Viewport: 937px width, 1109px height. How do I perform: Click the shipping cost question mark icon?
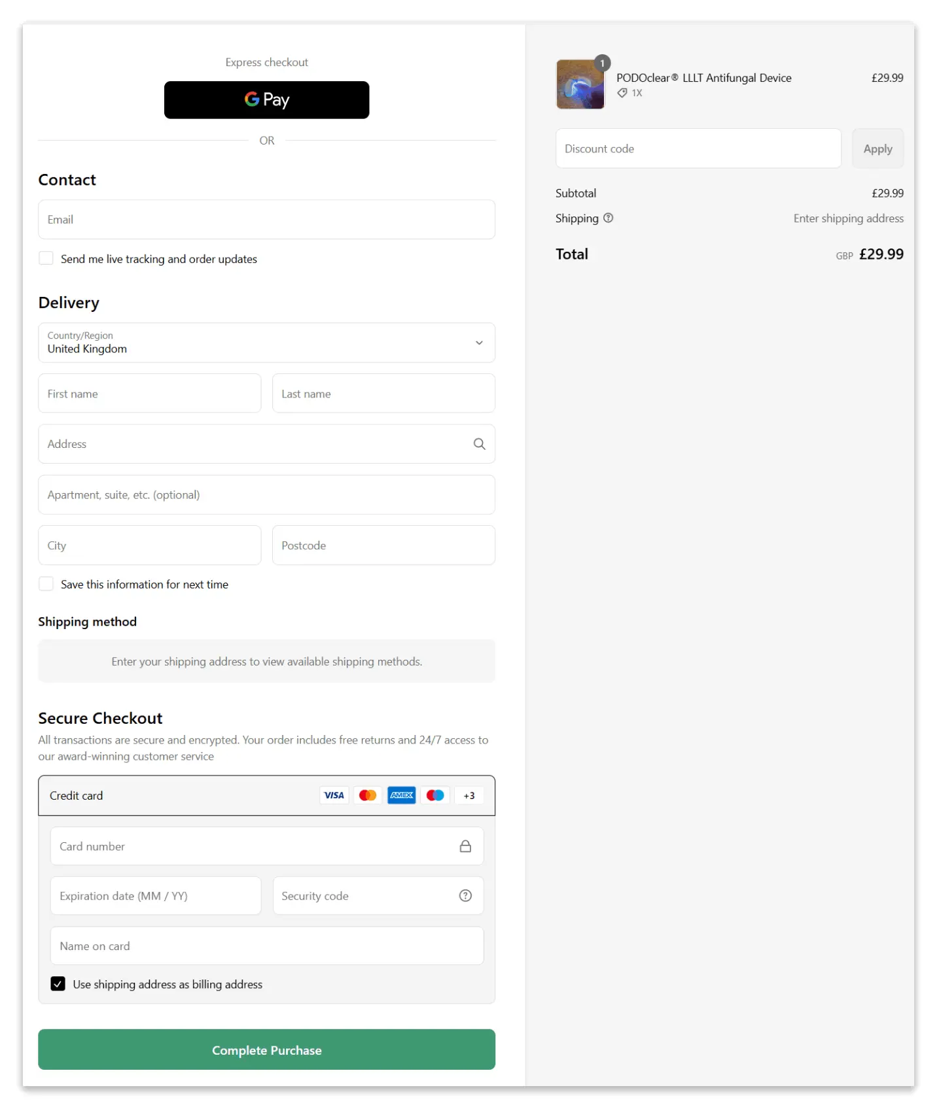[609, 218]
